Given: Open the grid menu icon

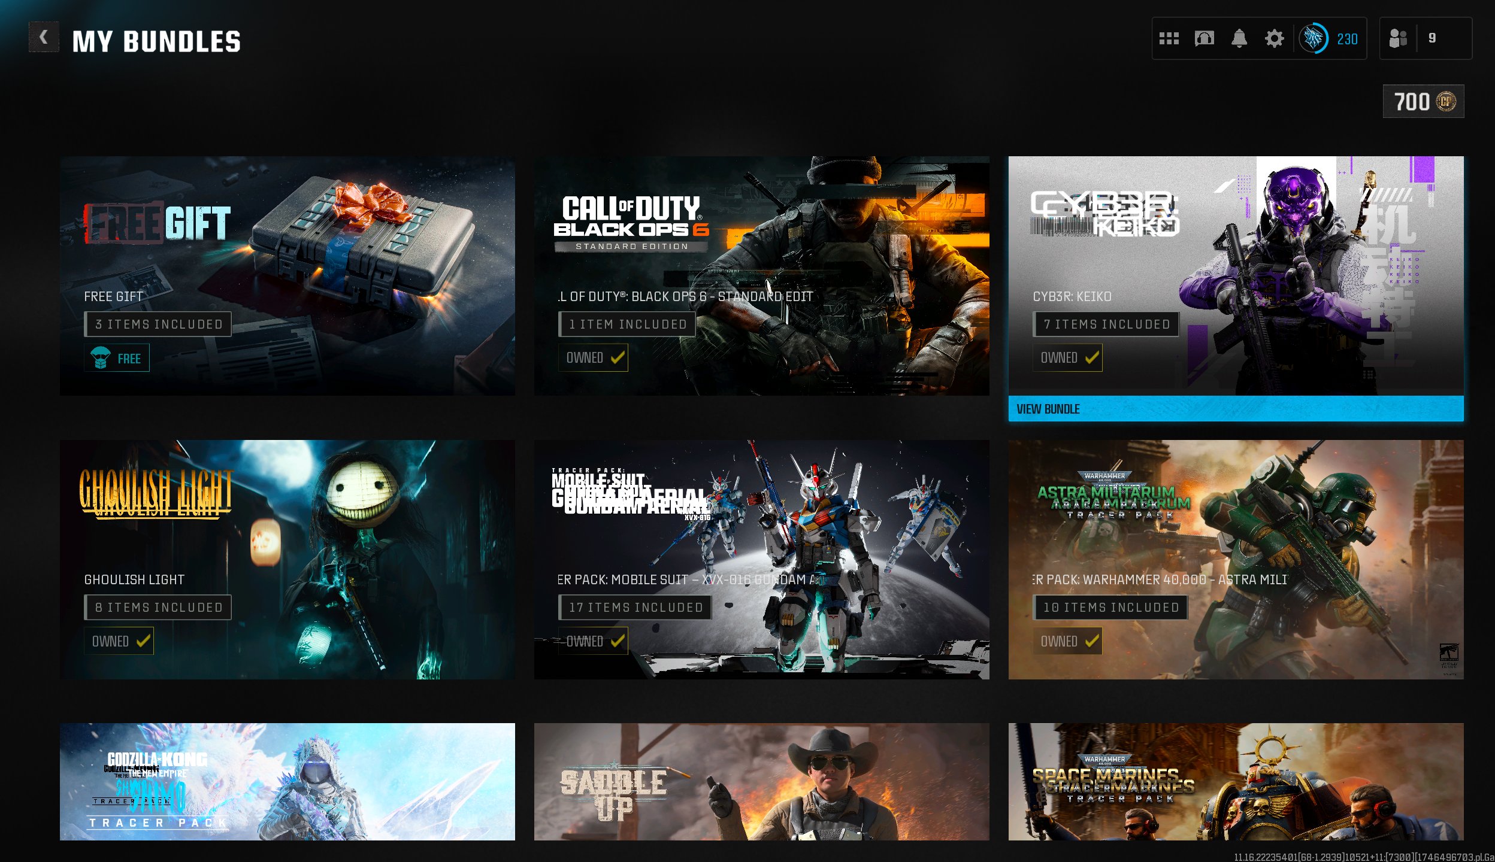Looking at the screenshot, I should pyautogui.click(x=1169, y=39).
